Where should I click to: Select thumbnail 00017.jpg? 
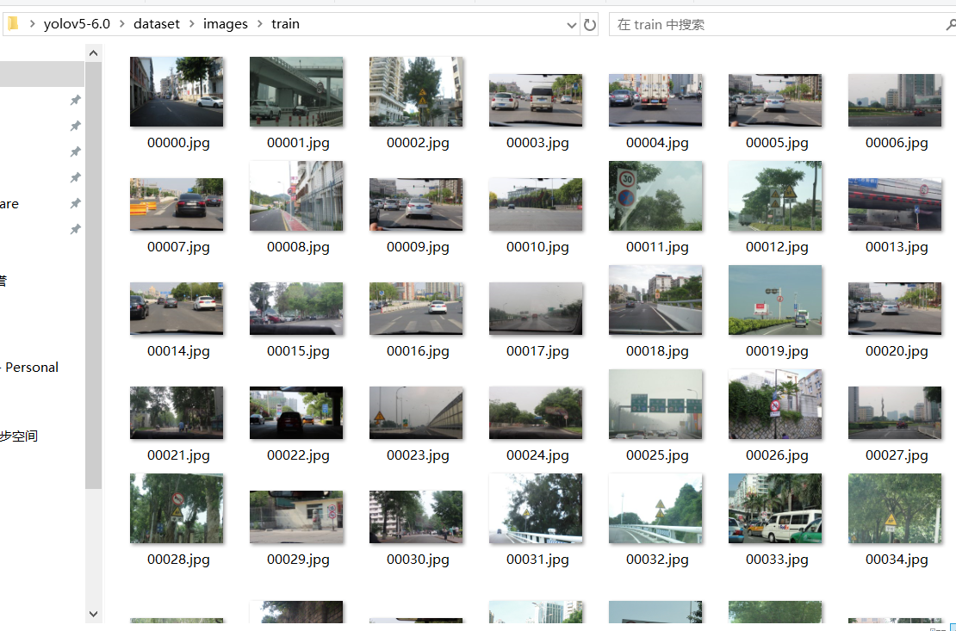(x=536, y=308)
